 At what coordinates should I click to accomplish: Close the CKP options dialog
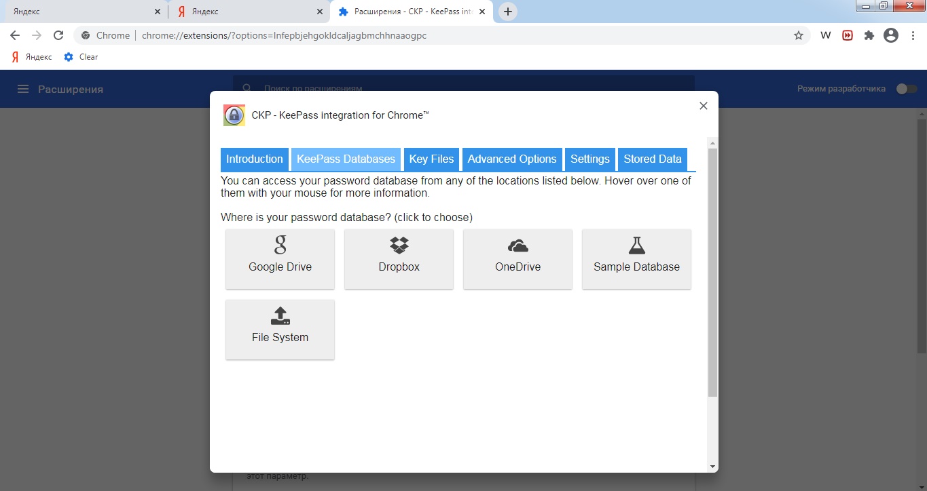tap(704, 106)
